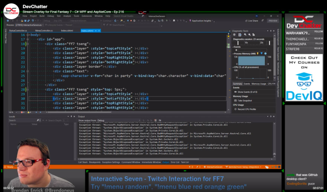Open the Process dropdown for InteractiveSeven.exe
The width and height of the screenshot is (327, 192).
(x=29, y=25)
